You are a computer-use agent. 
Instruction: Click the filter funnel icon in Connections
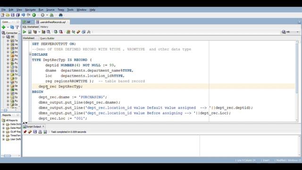click(x=17, y=27)
